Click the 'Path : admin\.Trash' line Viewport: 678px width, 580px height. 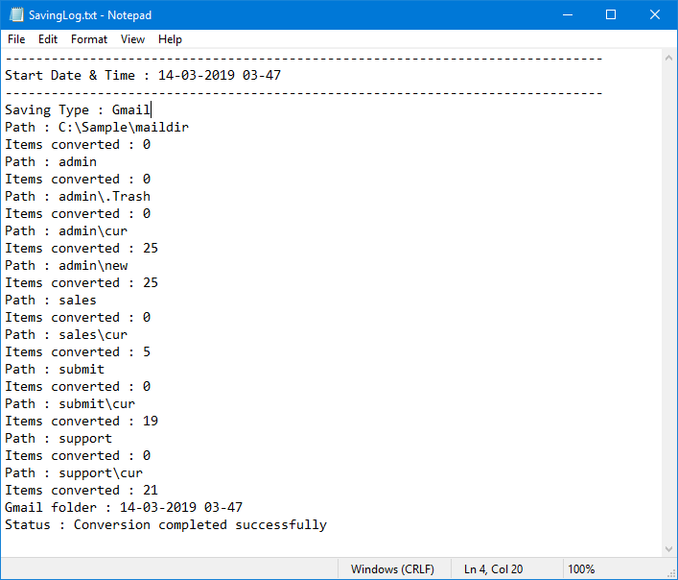[x=78, y=197]
